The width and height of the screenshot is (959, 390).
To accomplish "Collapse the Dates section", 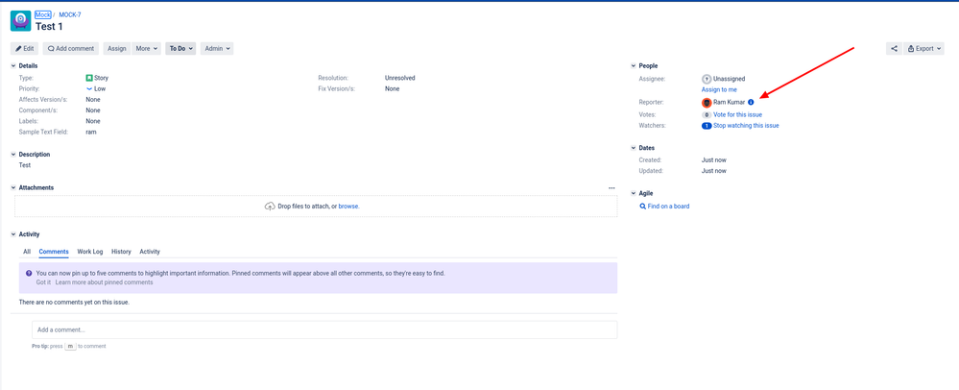I will pos(634,148).
